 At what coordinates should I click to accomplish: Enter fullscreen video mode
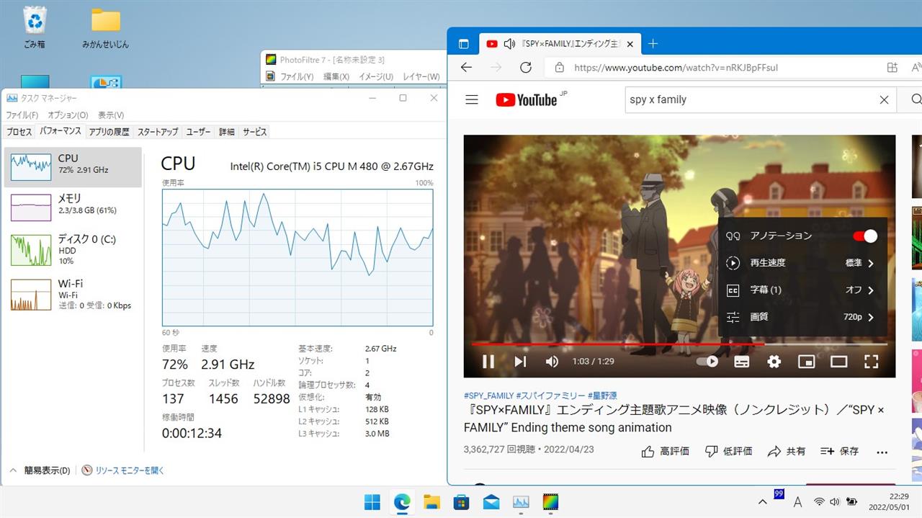pos(871,362)
